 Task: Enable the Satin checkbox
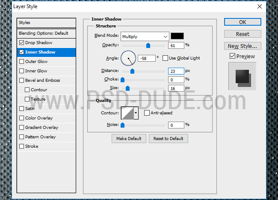[x=22, y=109]
